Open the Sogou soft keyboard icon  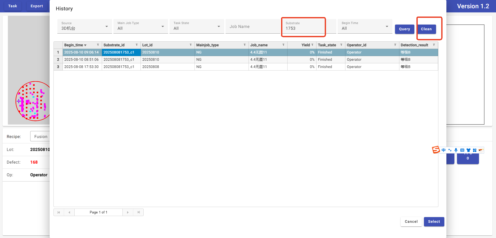462,150
